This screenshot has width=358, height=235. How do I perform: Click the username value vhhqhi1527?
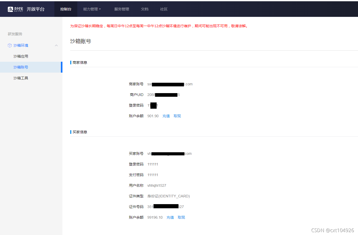(157, 185)
